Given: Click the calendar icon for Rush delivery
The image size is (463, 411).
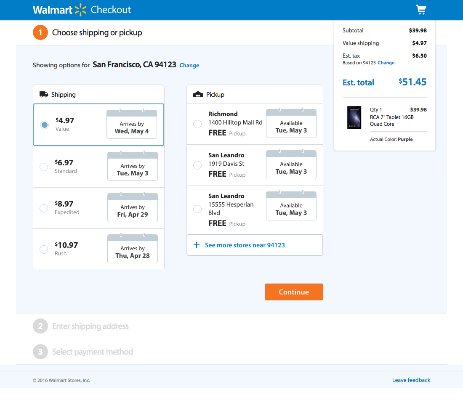Looking at the screenshot, I should point(132,248).
